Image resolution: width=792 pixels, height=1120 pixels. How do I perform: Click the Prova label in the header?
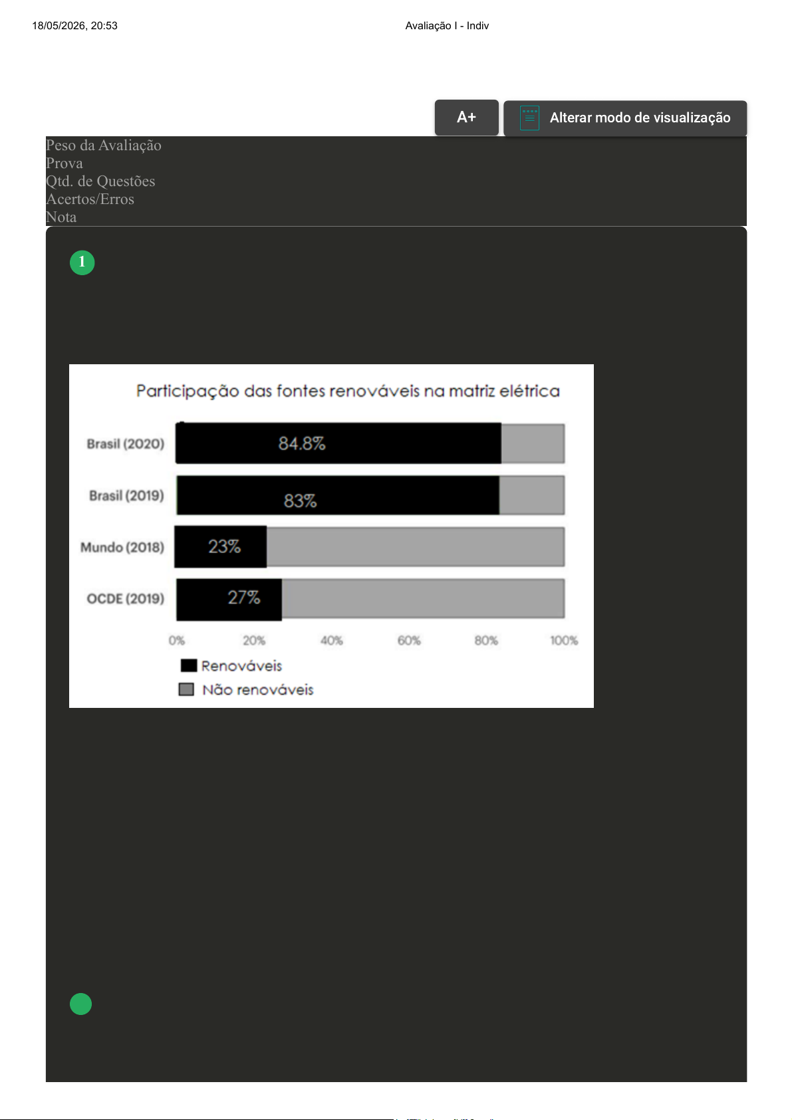click(65, 164)
